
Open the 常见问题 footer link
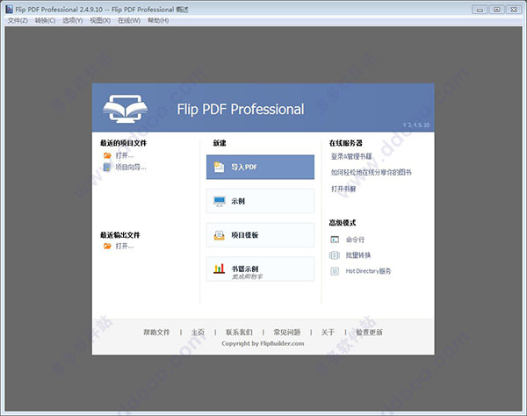click(x=286, y=332)
